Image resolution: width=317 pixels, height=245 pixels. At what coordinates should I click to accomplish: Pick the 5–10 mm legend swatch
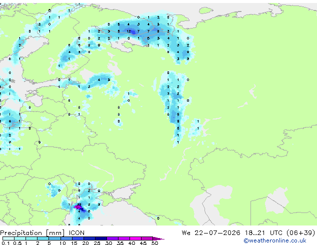pyautogui.click(x=54, y=238)
